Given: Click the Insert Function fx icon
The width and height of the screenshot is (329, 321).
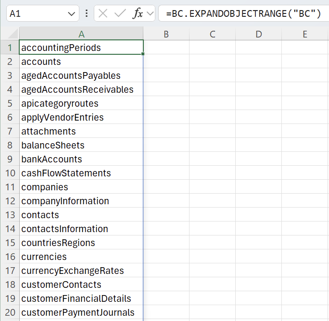Looking at the screenshot, I should coord(138,13).
